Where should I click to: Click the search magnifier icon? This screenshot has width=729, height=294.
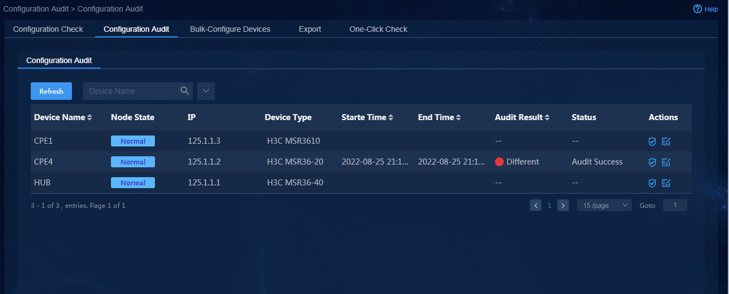click(185, 91)
